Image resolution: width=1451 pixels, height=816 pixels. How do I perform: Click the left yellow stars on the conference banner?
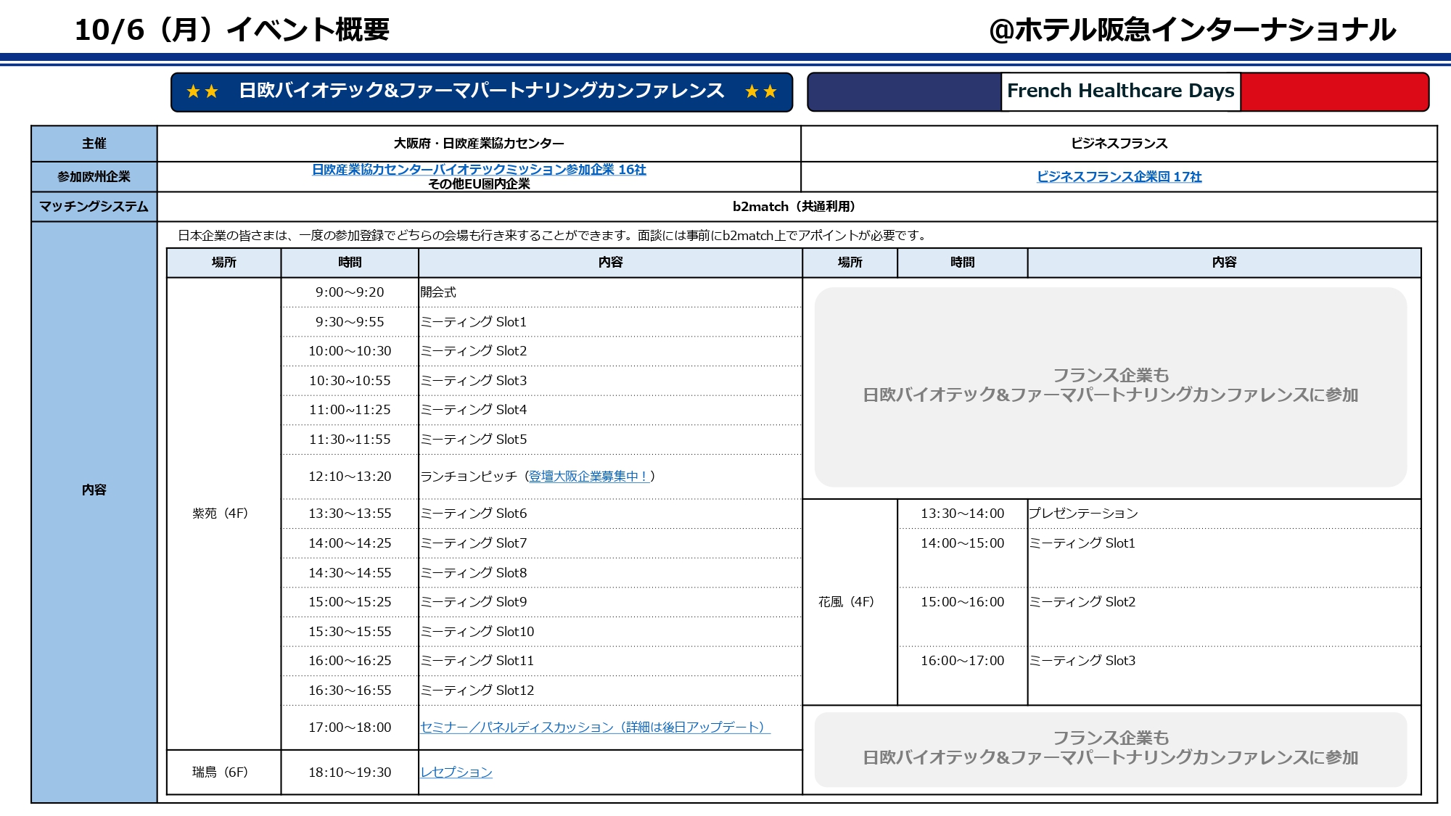(x=202, y=91)
